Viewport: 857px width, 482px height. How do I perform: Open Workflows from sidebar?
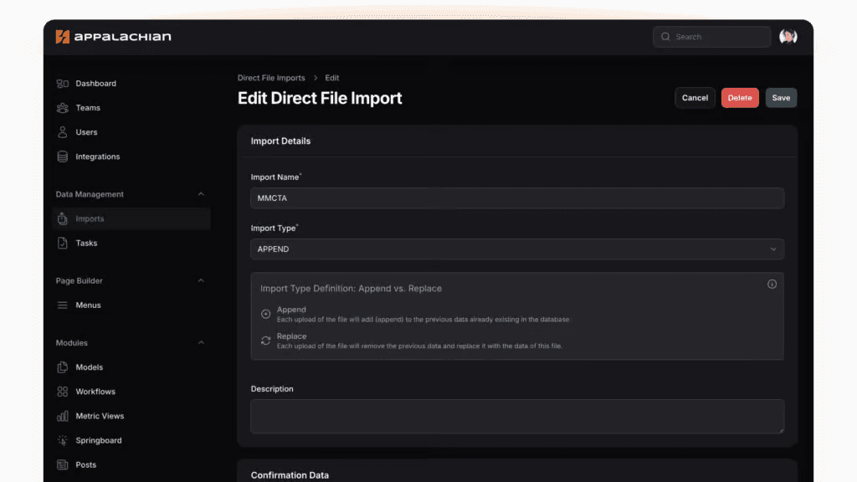tap(95, 392)
